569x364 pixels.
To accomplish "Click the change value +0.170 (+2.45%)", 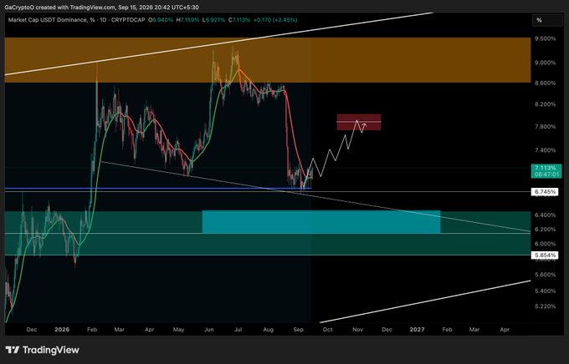I will pyautogui.click(x=275, y=20).
